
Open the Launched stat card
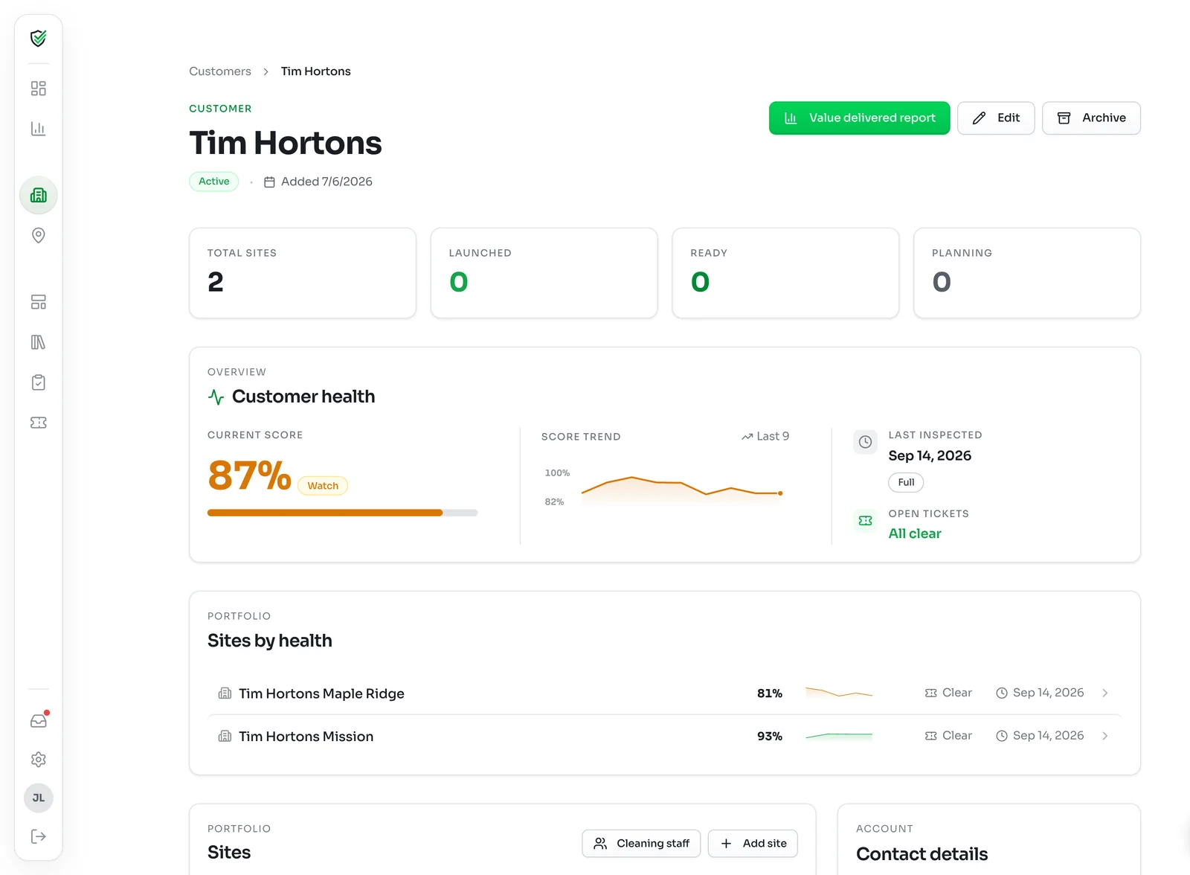[544, 273]
